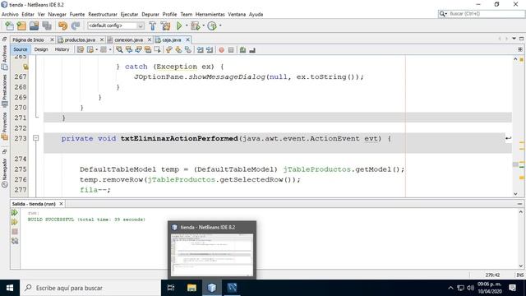Shift line right
The width and height of the screenshot is (526, 296).
(x=210, y=49)
